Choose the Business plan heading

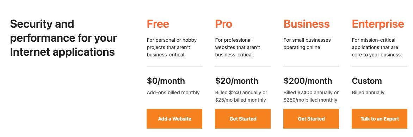[306, 24]
